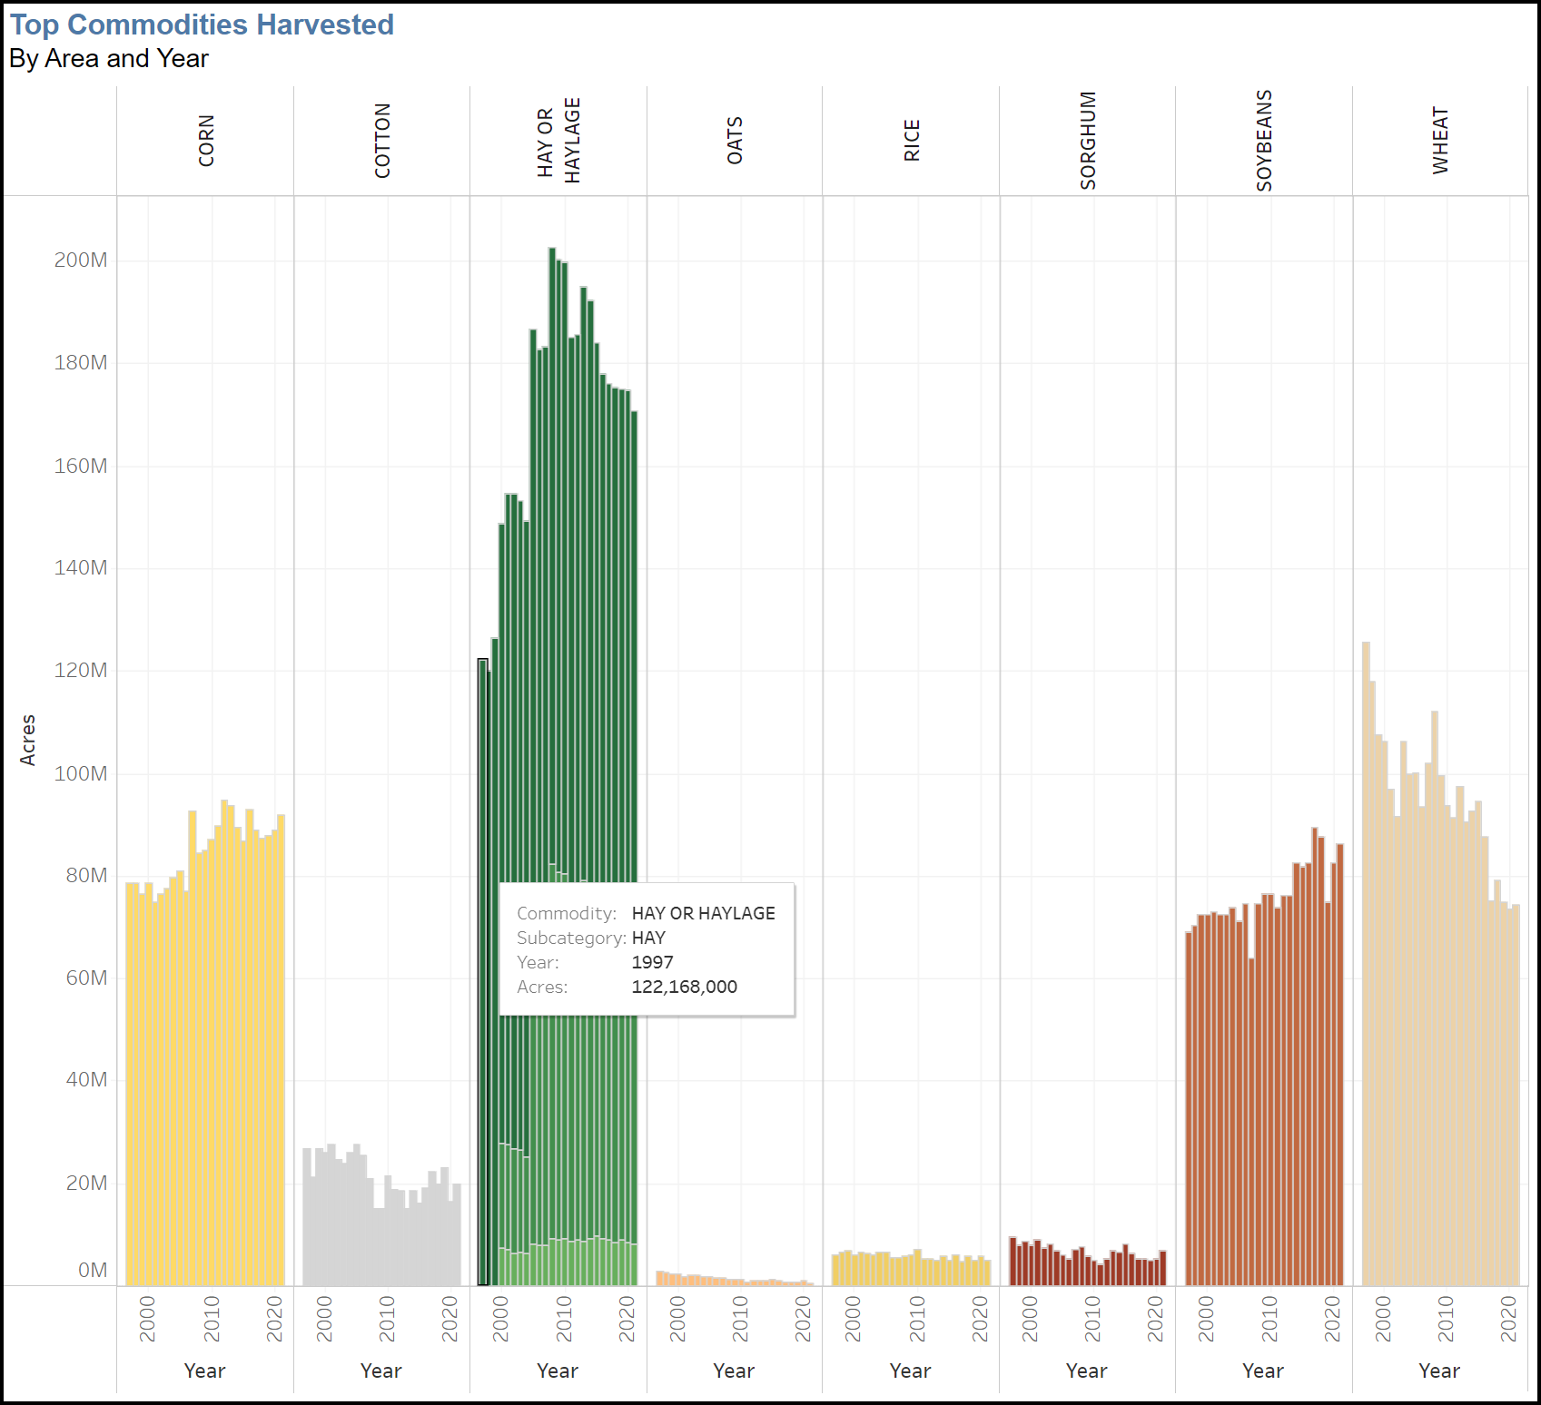Pick the SORGHUM column header

1088,141
